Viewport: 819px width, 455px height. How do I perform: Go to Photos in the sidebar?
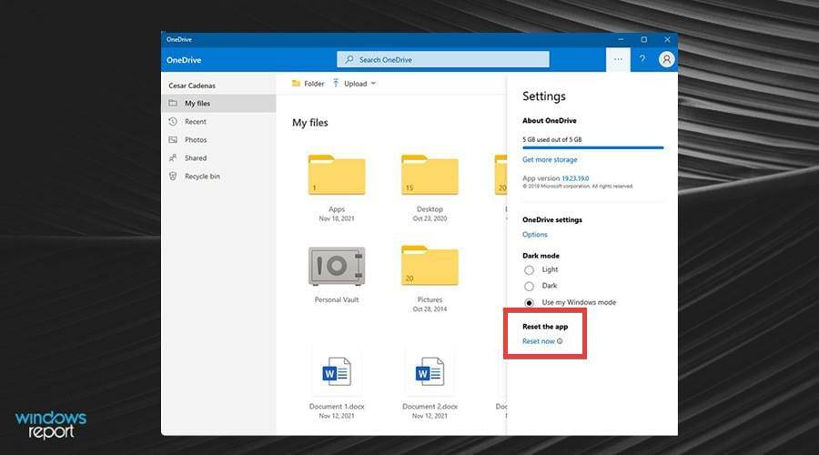(218, 140)
